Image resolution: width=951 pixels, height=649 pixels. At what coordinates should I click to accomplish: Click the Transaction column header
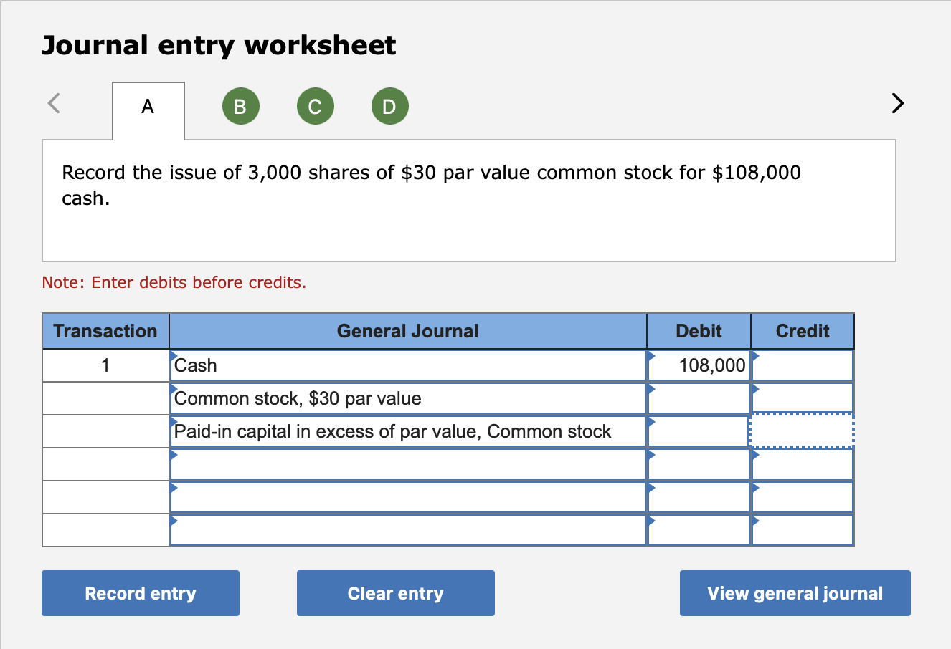coord(105,331)
